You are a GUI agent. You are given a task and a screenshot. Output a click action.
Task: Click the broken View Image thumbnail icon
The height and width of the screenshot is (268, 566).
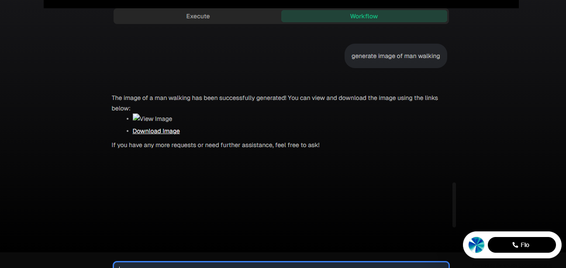pos(136,117)
